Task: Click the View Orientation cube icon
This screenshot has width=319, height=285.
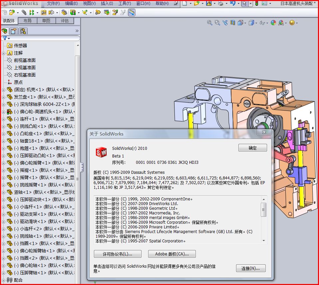Action: click(240, 23)
